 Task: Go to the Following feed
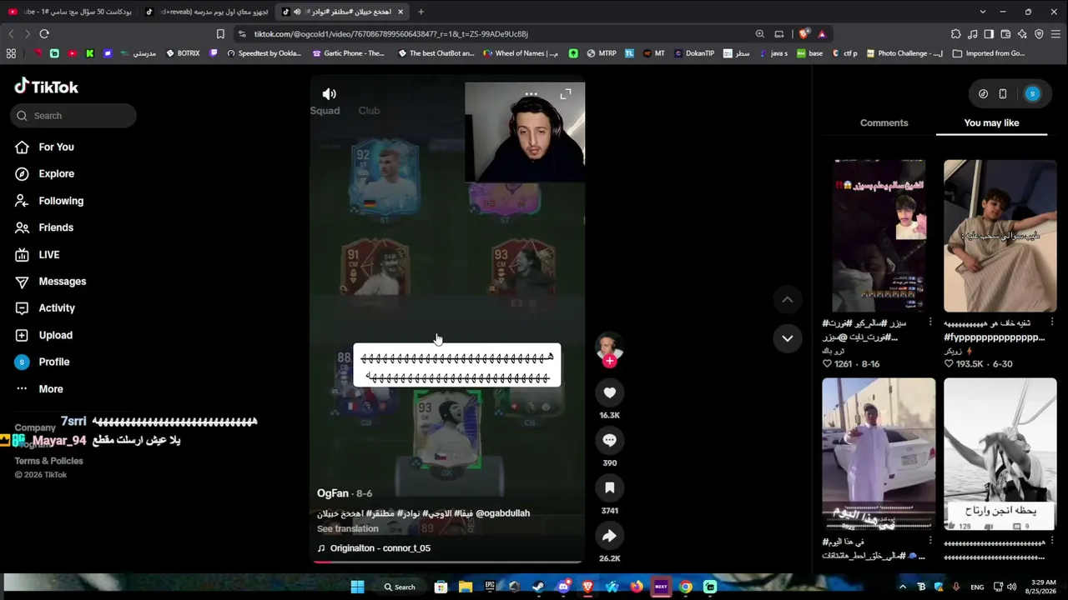click(x=49, y=201)
